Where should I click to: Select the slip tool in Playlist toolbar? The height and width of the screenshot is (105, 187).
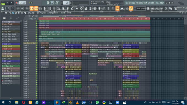coord(22,13)
